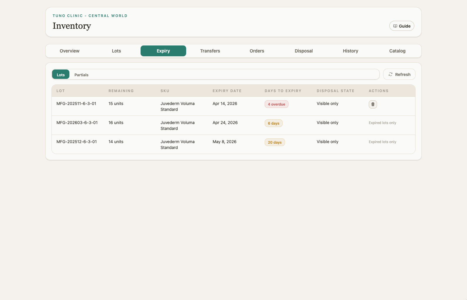Click Juvederm Voluma Standard in MFG-202603 row
467x300 pixels.
click(x=177, y=126)
